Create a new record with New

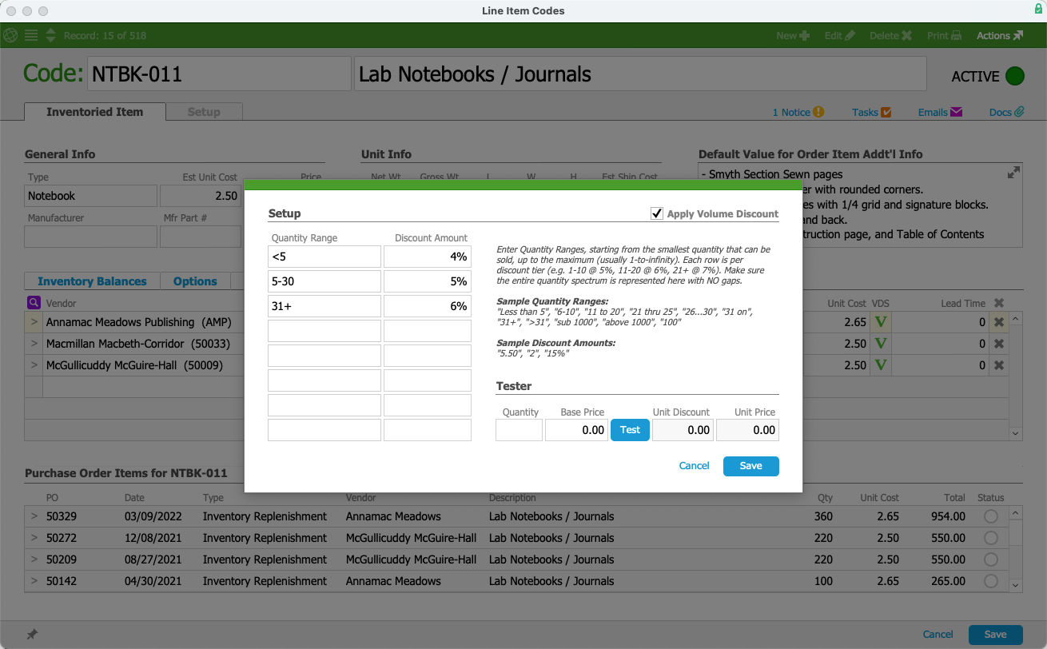793,35
